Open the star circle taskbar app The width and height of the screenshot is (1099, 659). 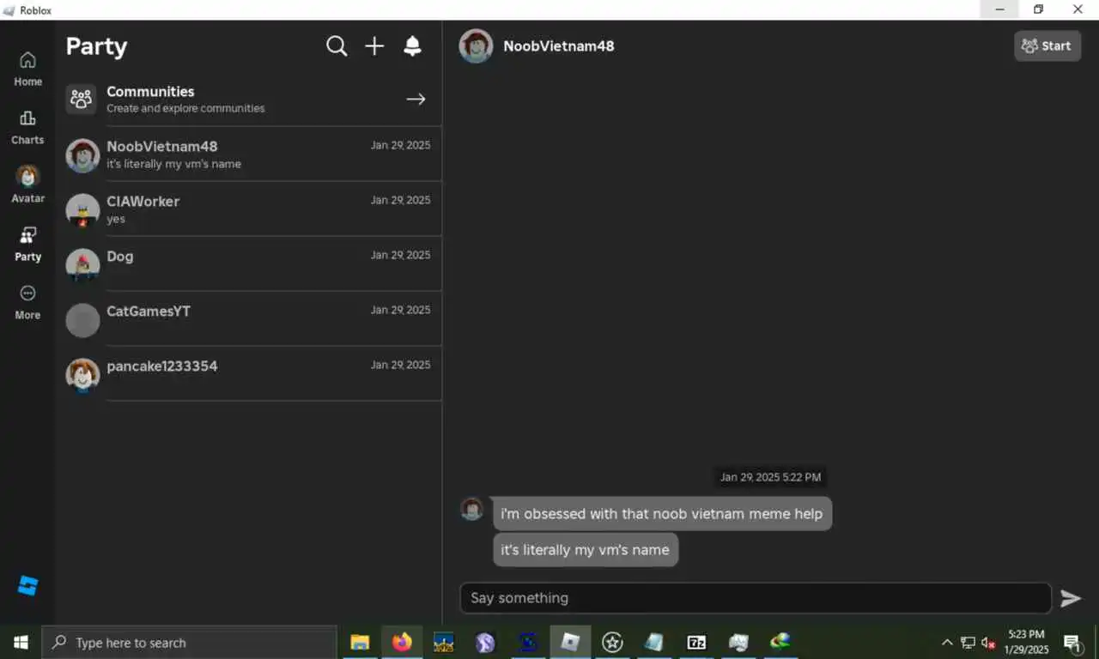(x=612, y=642)
